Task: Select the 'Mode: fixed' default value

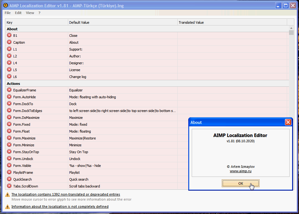Action: 123,124
